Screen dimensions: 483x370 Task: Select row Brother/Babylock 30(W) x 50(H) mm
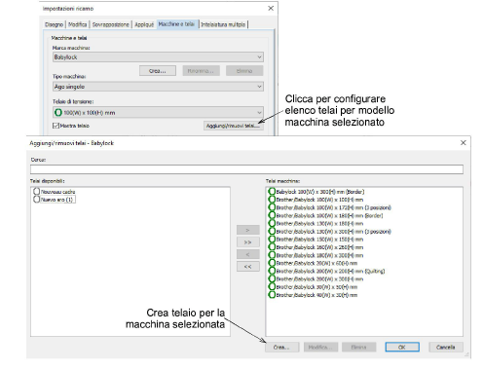tap(313, 287)
